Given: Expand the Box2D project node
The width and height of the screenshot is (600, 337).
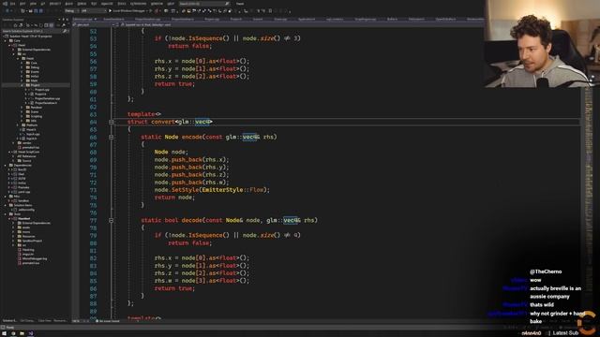Looking at the screenshot, I should coord(9,169).
